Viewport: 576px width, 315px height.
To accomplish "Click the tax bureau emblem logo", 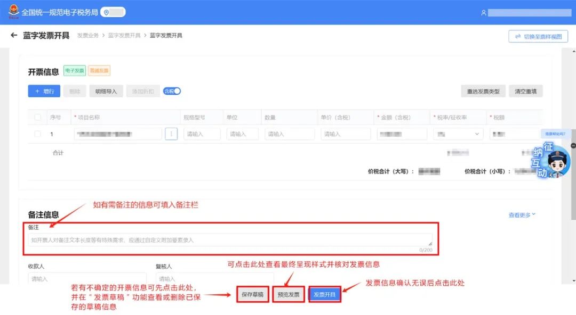I will [x=13, y=12].
